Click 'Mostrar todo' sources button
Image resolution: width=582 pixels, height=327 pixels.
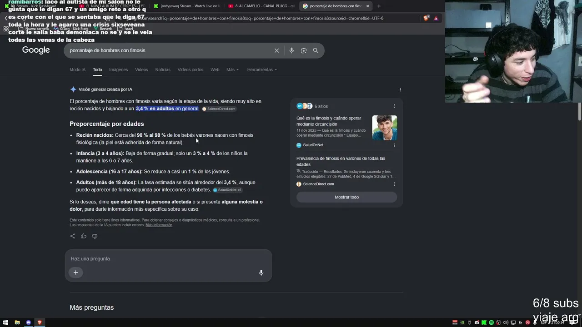[x=346, y=197]
